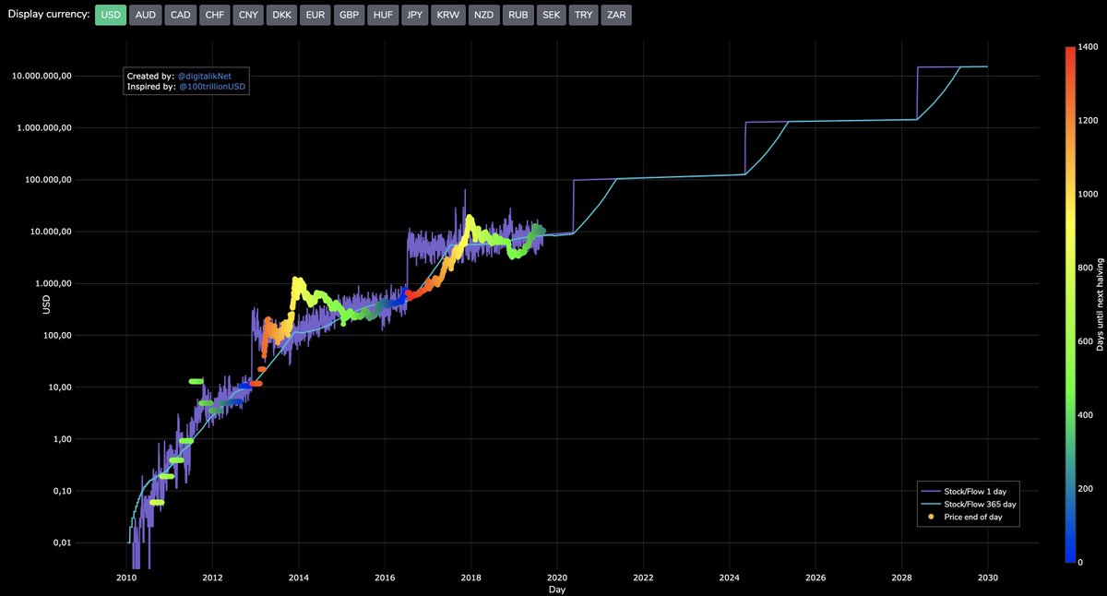
Task: Click the 2018 label on the Day axis
Action: pyautogui.click(x=471, y=578)
